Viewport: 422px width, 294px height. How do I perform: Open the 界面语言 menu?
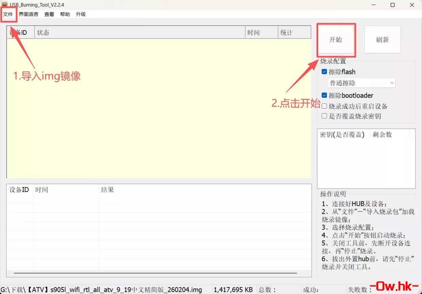click(x=29, y=14)
